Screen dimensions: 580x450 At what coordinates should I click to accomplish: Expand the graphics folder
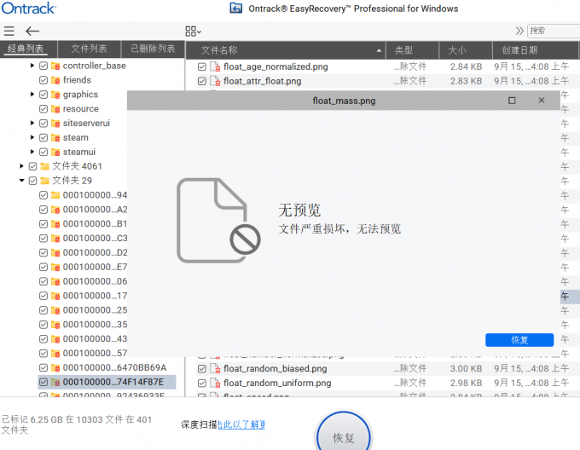click(32, 95)
